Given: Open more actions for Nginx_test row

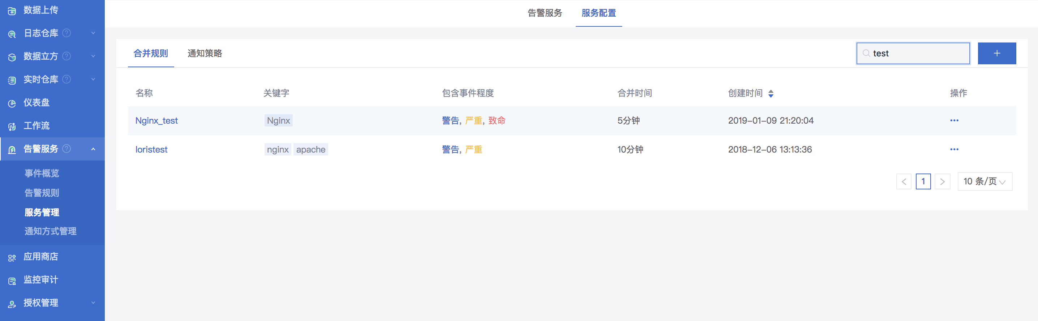Looking at the screenshot, I should click(954, 121).
